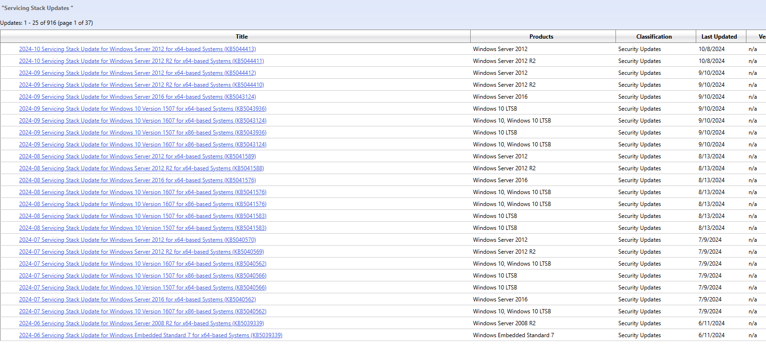Open 2024-08 Windows 10 1607 x86 KB5041576 link
The height and width of the screenshot is (351, 766).
coord(143,204)
